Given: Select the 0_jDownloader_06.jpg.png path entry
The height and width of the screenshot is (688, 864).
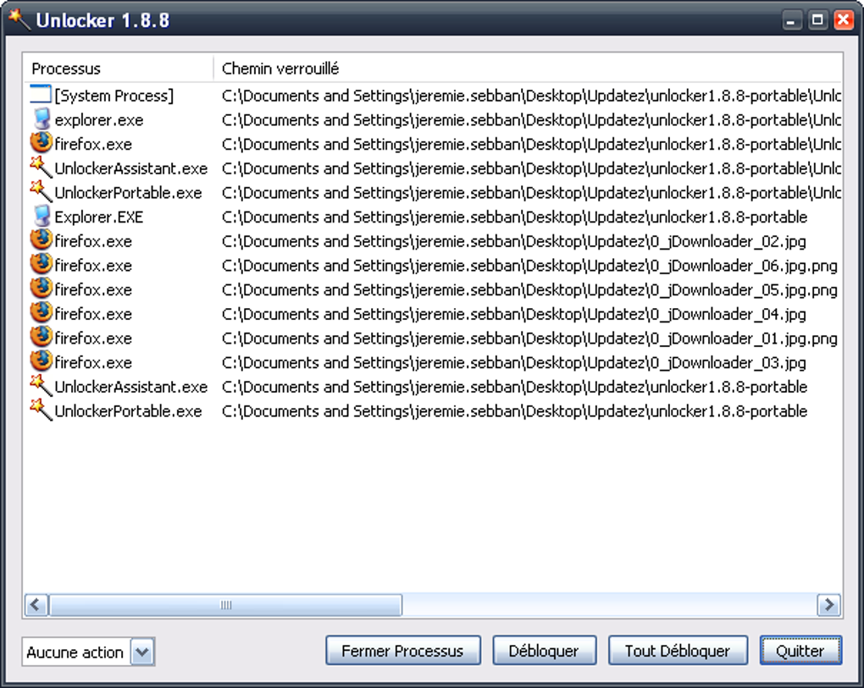Looking at the screenshot, I should [529, 265].
